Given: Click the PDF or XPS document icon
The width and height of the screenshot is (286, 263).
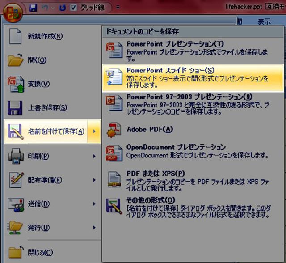Looking at the screenshot, I should (x=114, y=180).
